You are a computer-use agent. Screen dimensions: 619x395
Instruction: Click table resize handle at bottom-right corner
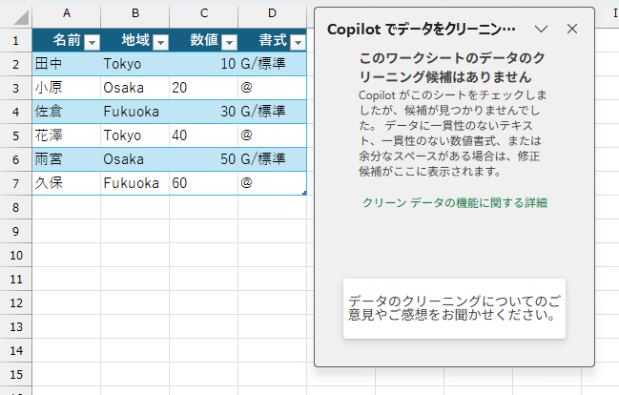[x=304, y=193]
